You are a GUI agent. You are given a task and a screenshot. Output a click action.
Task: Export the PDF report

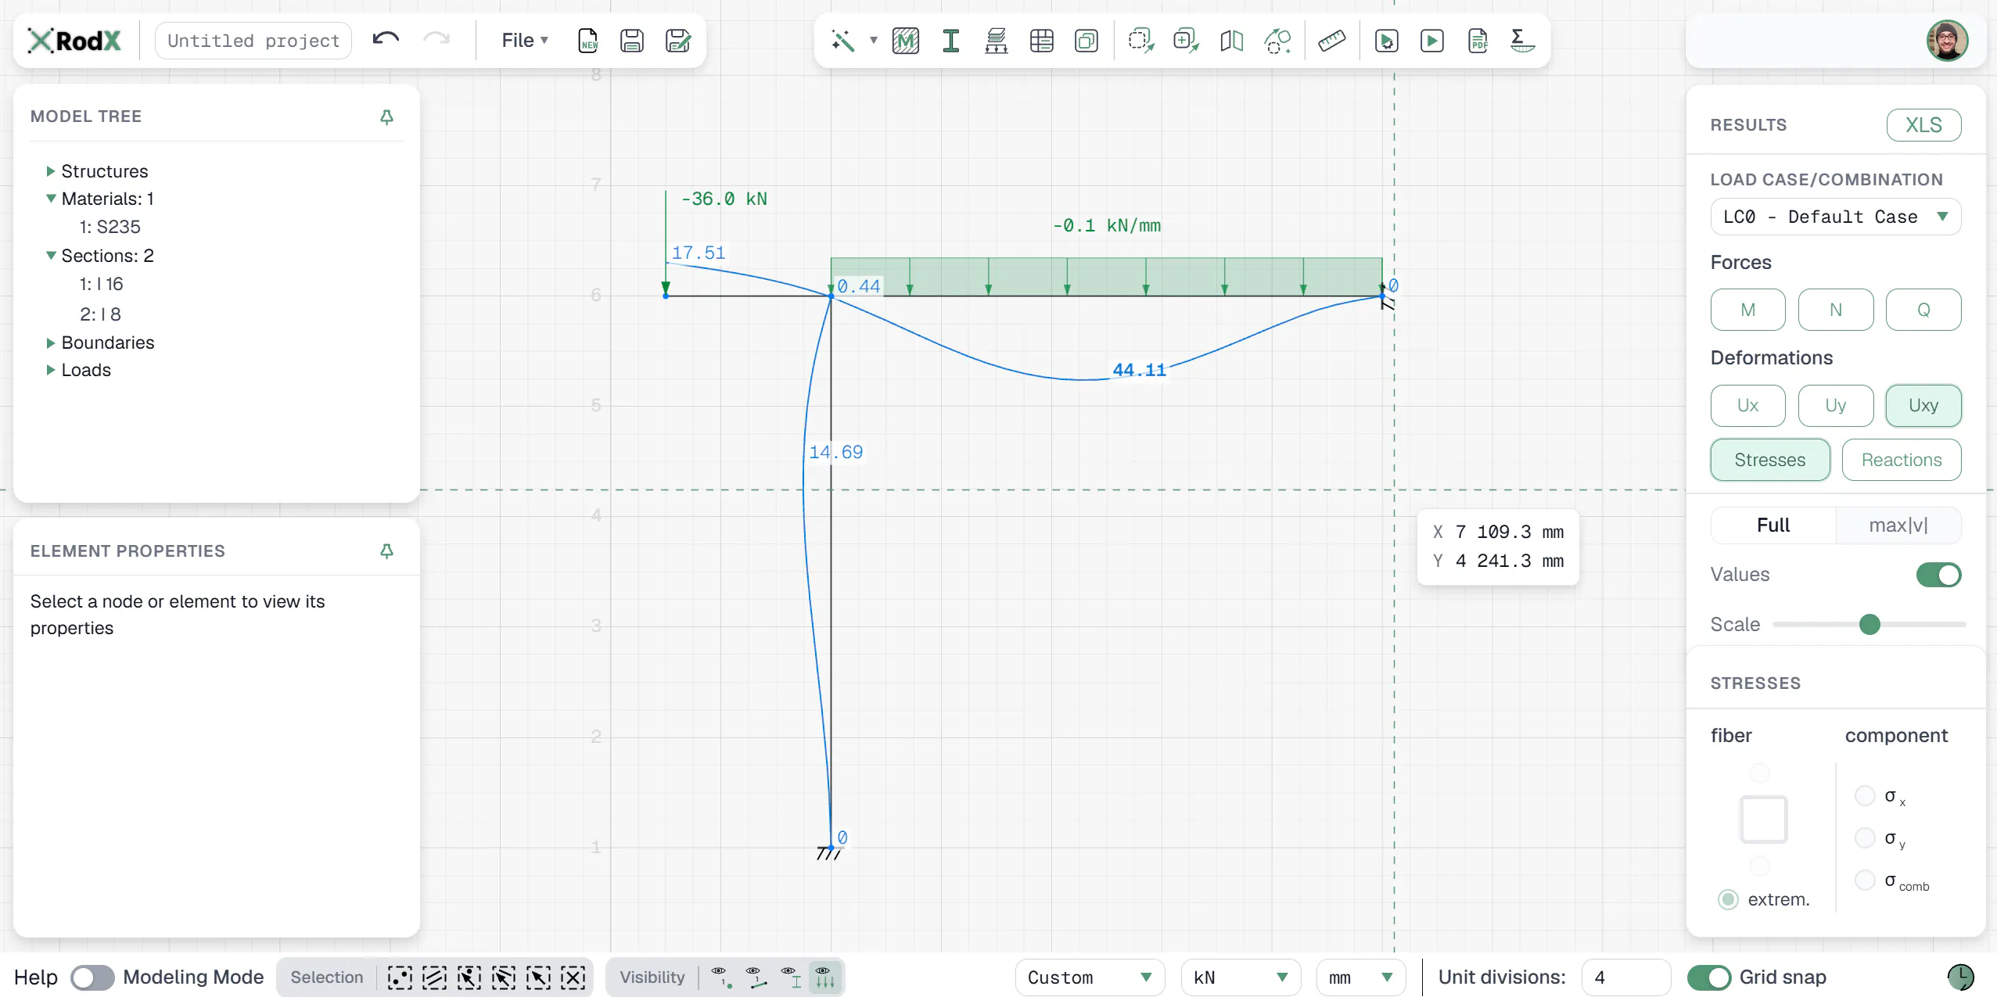click(x=1477, y=41)
